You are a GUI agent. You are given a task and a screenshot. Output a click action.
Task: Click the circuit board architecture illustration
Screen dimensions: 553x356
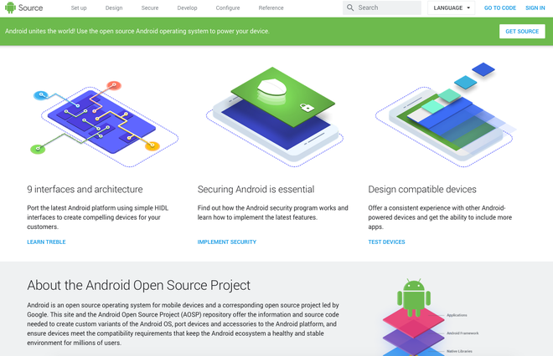coord(105,124)
